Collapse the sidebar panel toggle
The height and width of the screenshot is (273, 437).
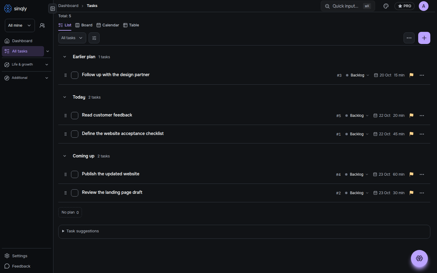[x=53, y=8]
